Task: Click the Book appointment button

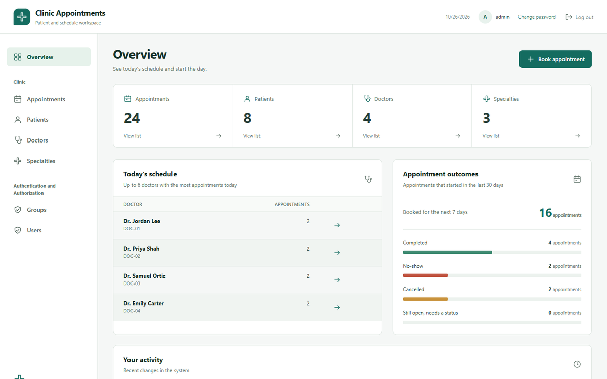Action: 555,59
